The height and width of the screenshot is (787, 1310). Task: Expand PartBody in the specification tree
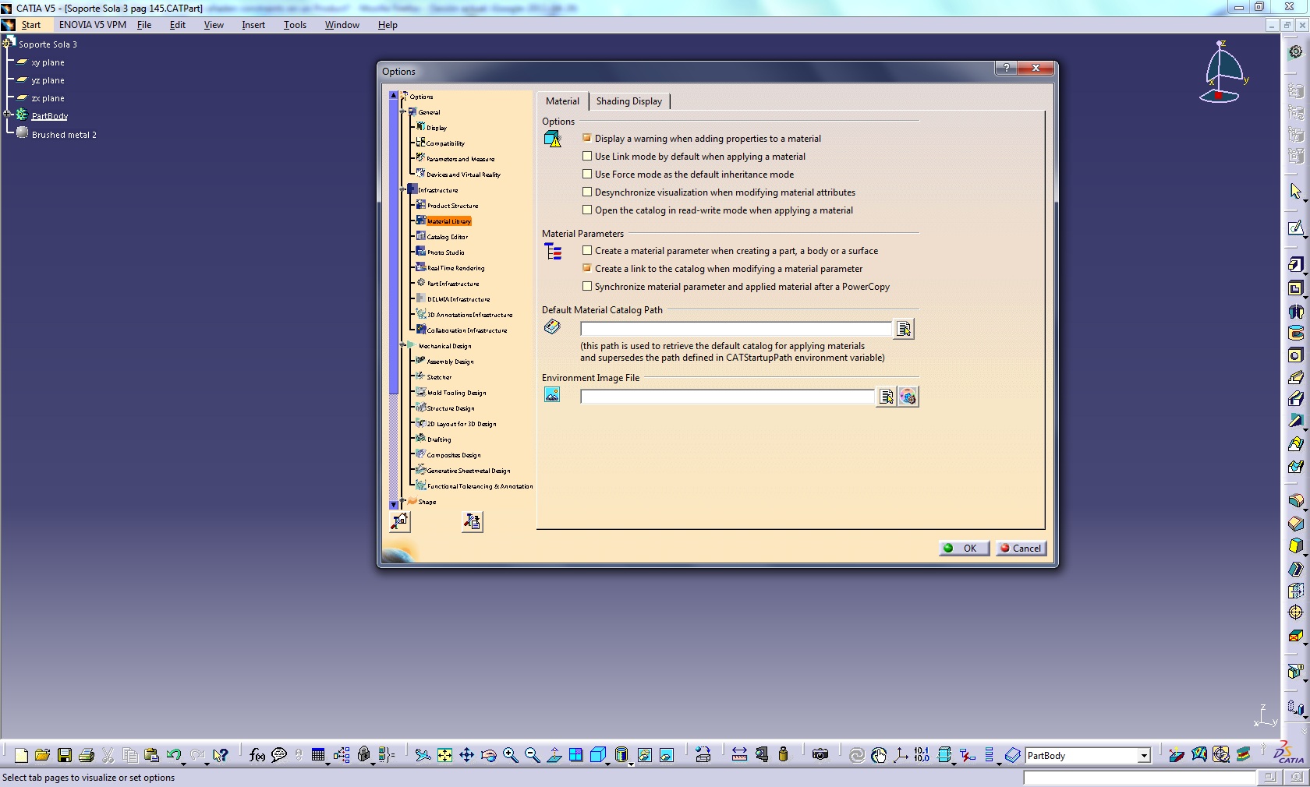(x=7, y=115)
